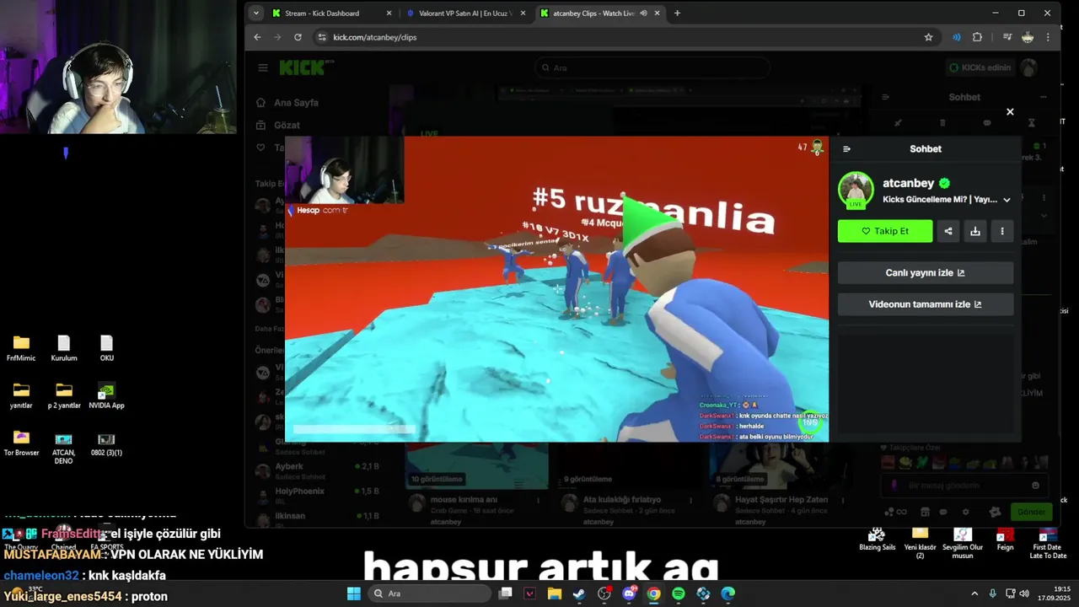Open Microsoft Edge from taskbar
The height and width of the screenshot is (607, 1079).
[x=728, y=594]
